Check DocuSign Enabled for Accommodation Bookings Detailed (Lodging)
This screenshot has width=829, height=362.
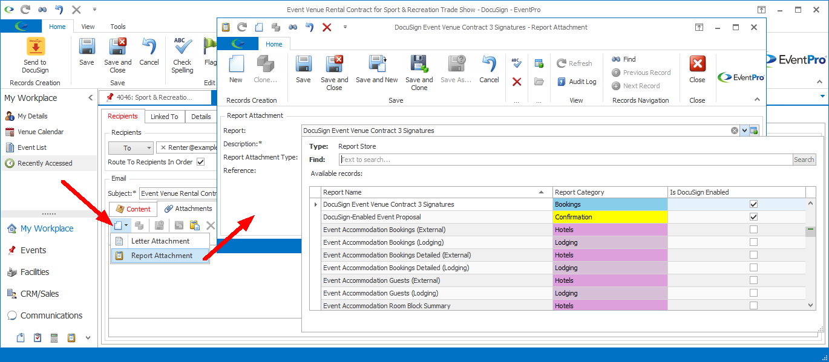point(753,268)
